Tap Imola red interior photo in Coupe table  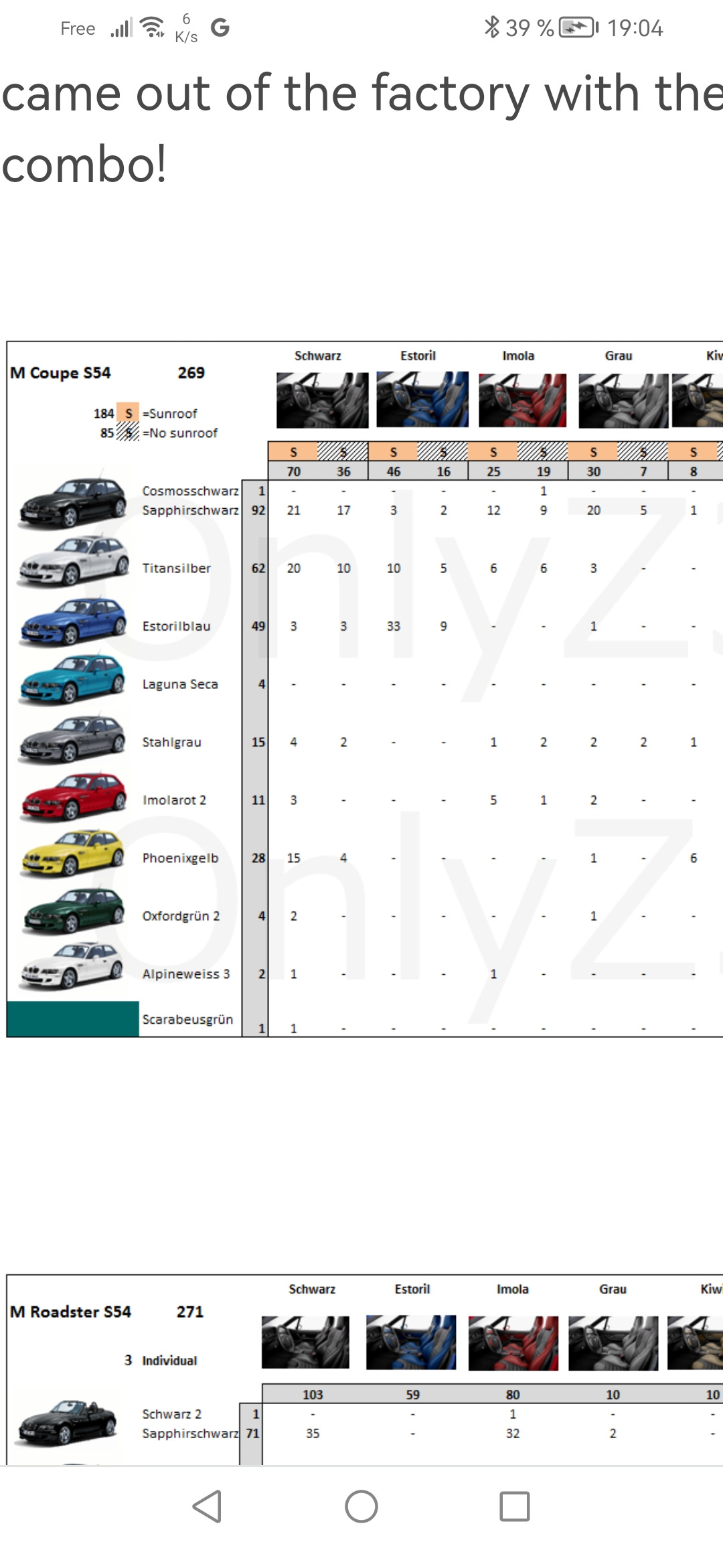523,400
